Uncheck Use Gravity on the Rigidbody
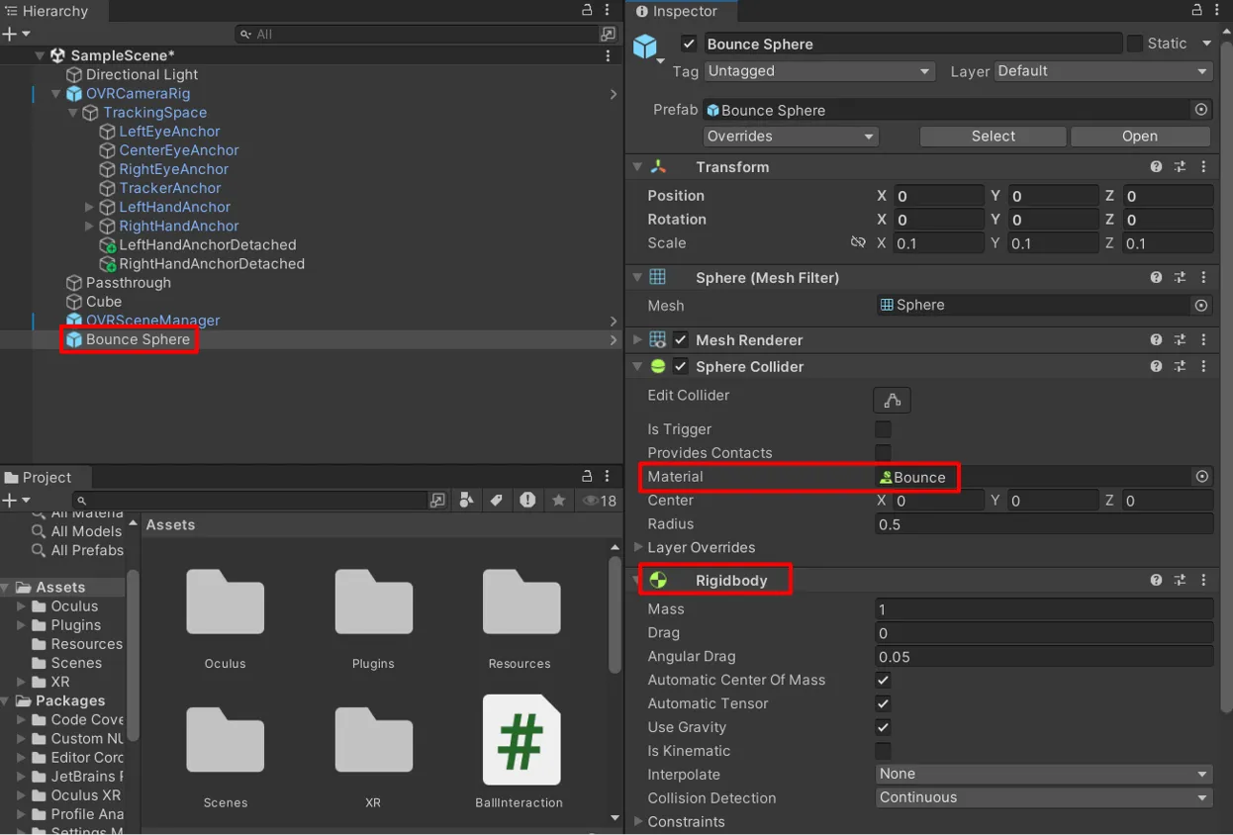 coord(883,727)
